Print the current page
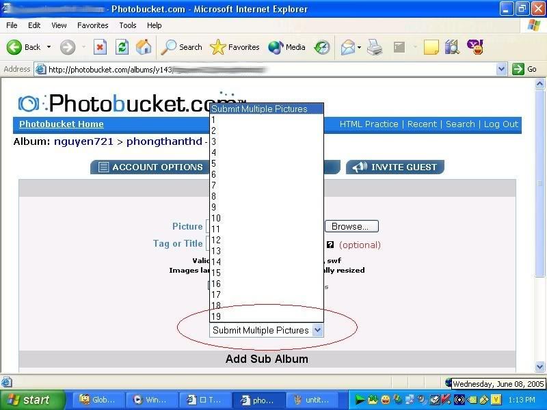This screenshot has height=410, width=547. coord(375,47)
